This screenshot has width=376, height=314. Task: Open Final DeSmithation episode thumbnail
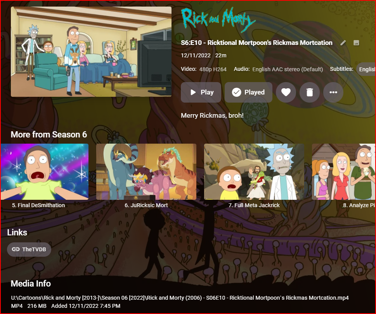[x=45, y=172]
